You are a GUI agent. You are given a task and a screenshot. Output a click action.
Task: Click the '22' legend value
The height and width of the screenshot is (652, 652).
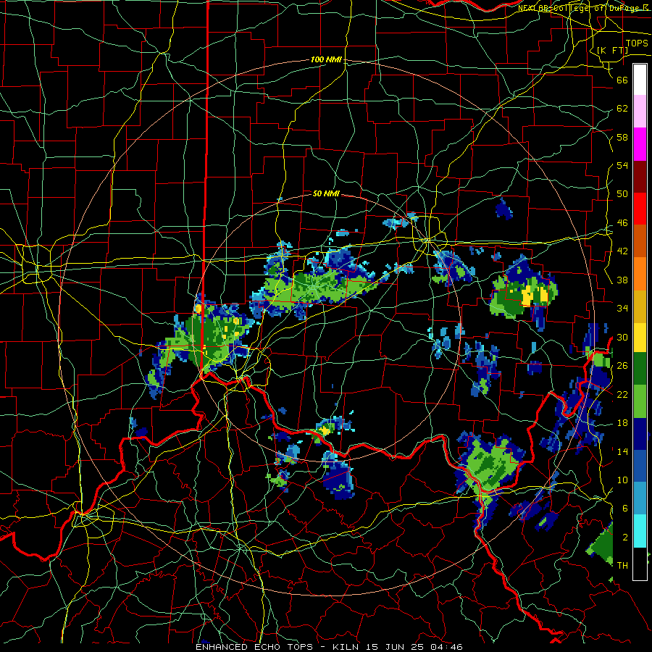[x=622, y=394]
